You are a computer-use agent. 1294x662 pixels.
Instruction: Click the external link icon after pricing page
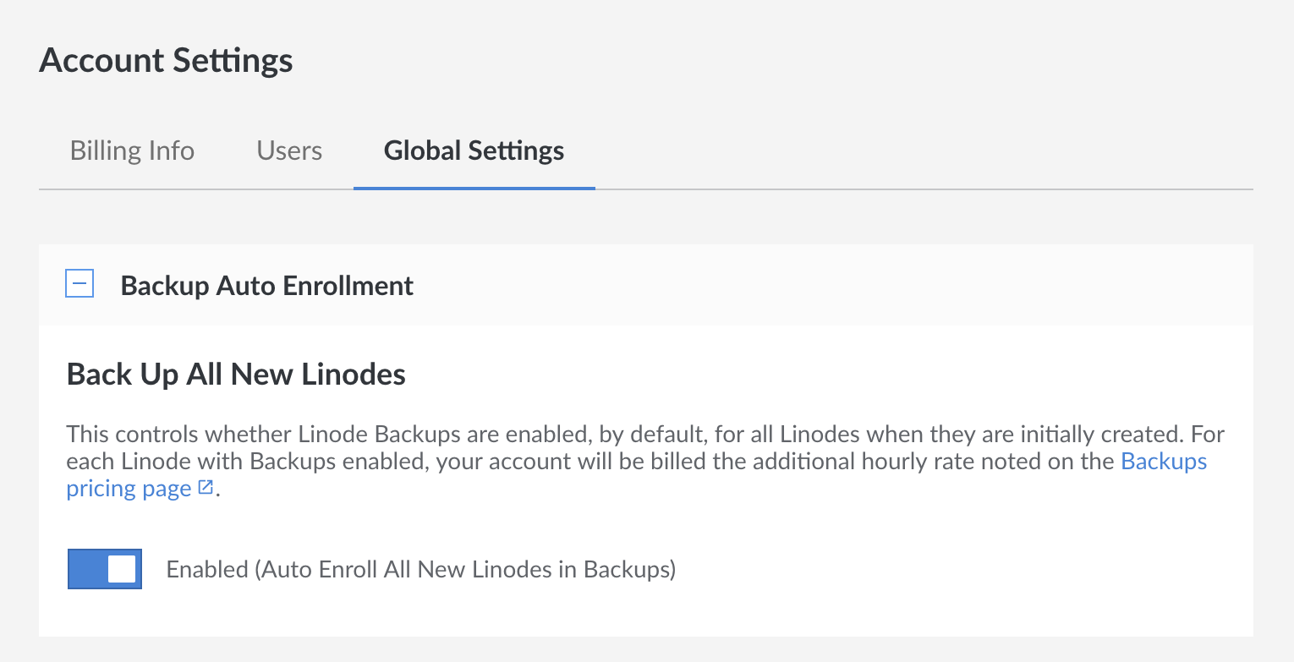click(x=206, y=488)
